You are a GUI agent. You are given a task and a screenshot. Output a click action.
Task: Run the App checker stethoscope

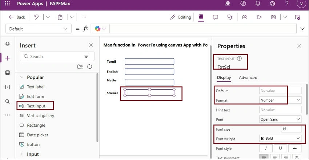click(x=230, y=17)
